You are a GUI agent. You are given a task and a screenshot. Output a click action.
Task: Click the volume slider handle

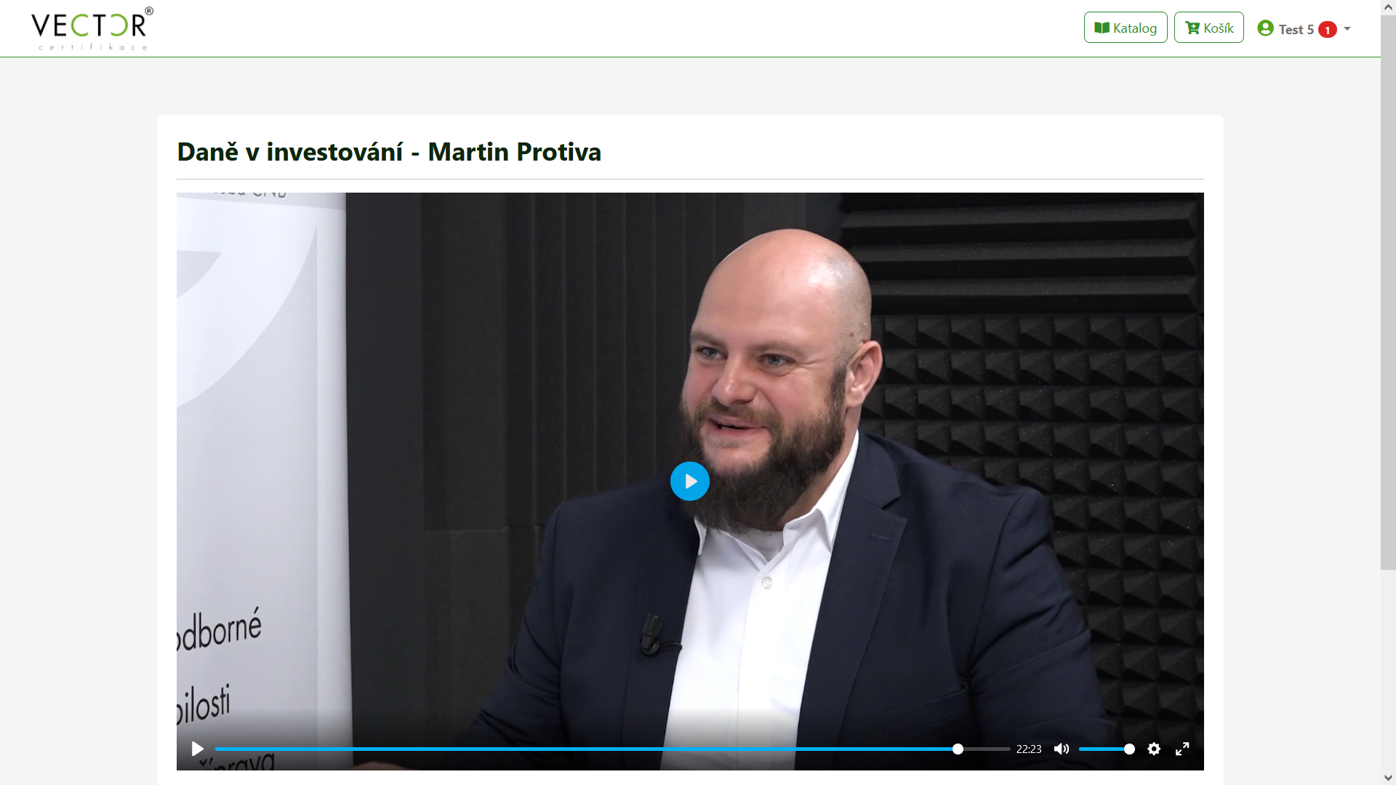[x=1129, y=749]
